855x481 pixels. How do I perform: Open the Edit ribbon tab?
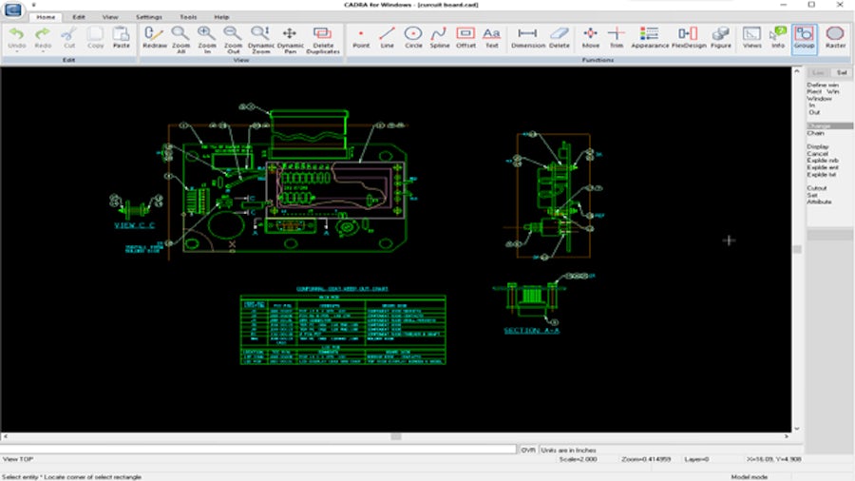point(79,17)
